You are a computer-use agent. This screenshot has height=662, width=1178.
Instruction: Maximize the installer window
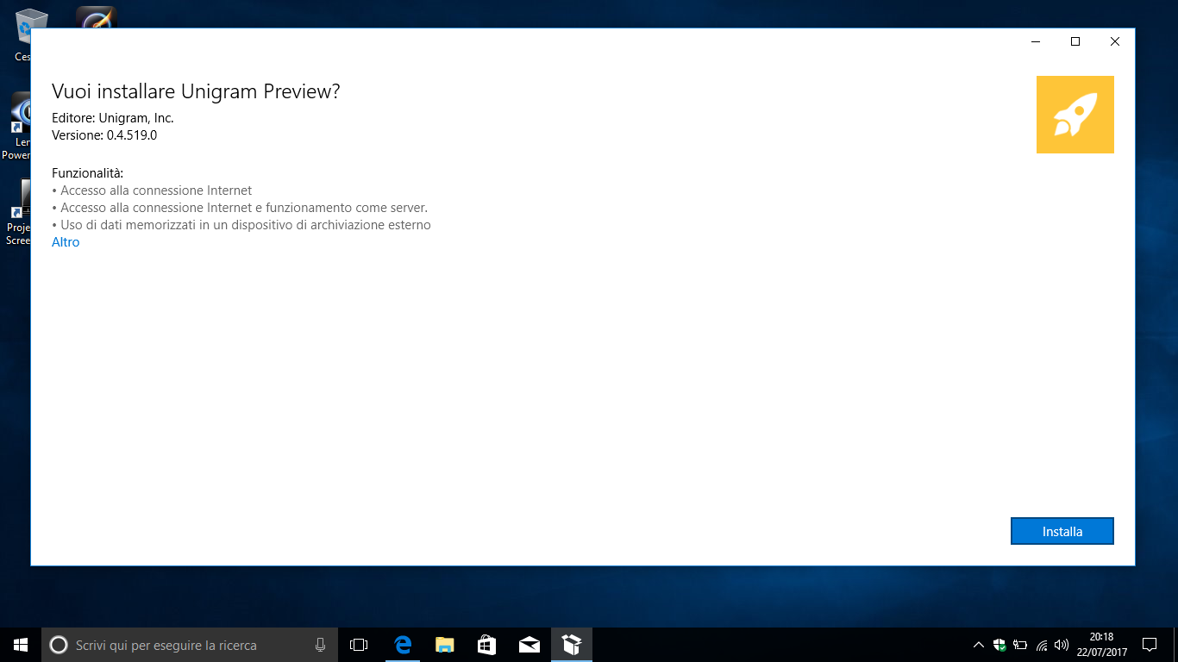click(x=1075, y=41)
